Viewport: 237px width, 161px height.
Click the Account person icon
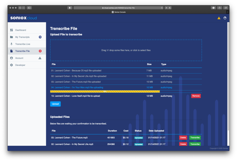(x=12, y=58)
